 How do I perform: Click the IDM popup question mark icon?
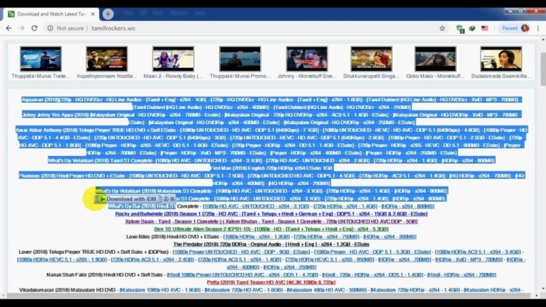click(166, 199)
